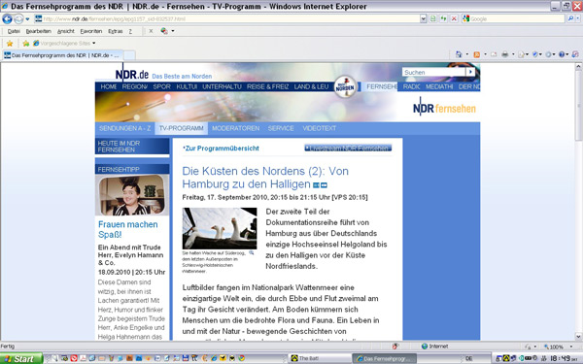Expand the Print options dropdown arrow

pos(513,54)
